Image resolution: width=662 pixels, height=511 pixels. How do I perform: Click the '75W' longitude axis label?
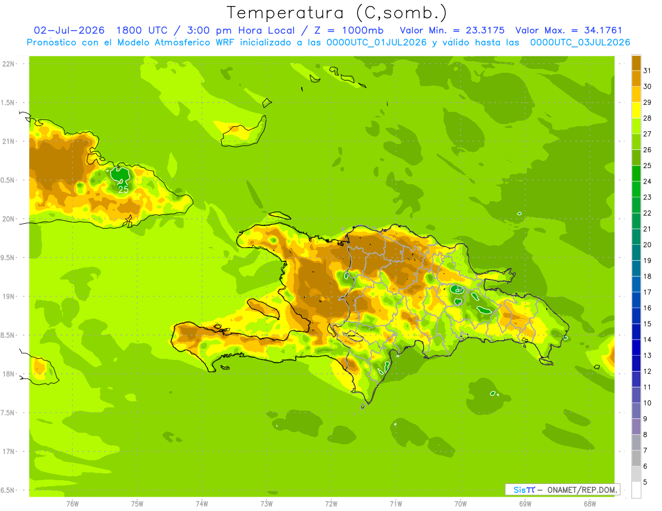137,503
